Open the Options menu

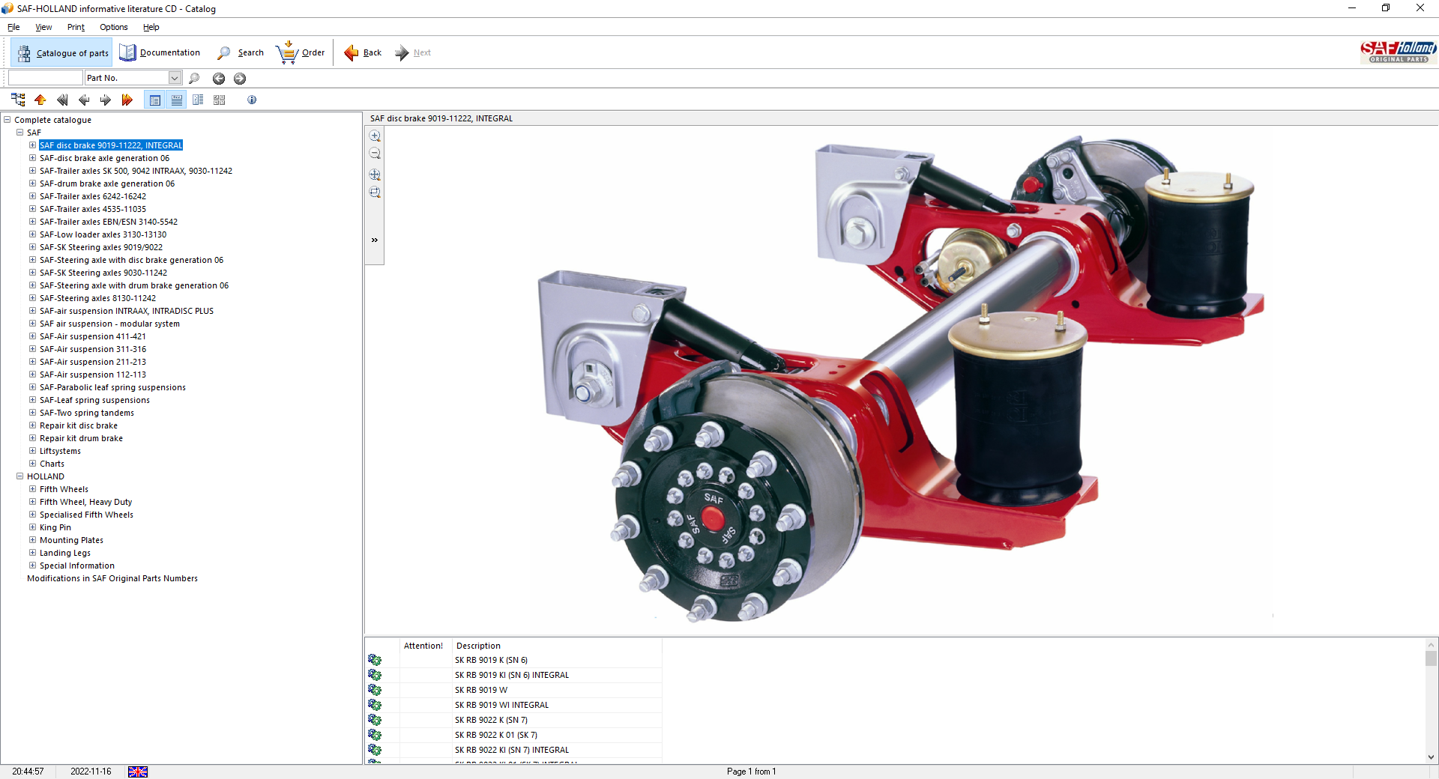(x=113, y=27)
